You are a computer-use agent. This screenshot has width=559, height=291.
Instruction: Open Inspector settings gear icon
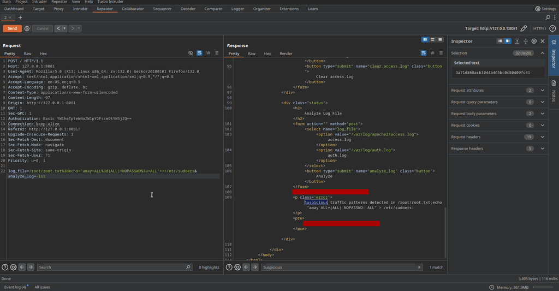tap(534, 41)
